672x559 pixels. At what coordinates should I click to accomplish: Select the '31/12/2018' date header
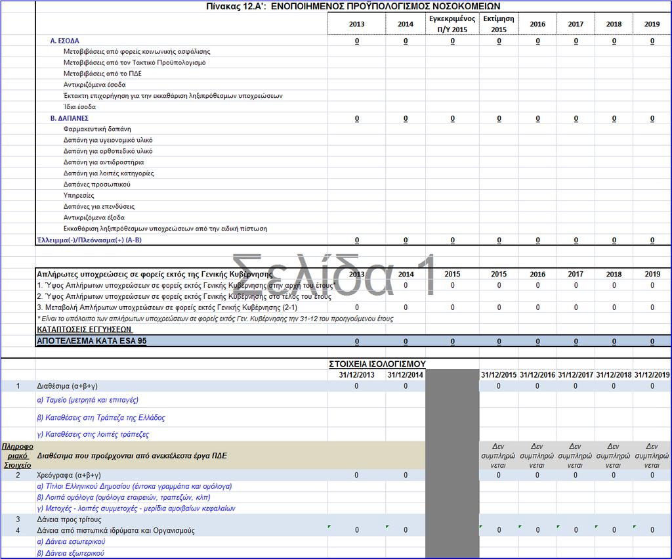614,375
